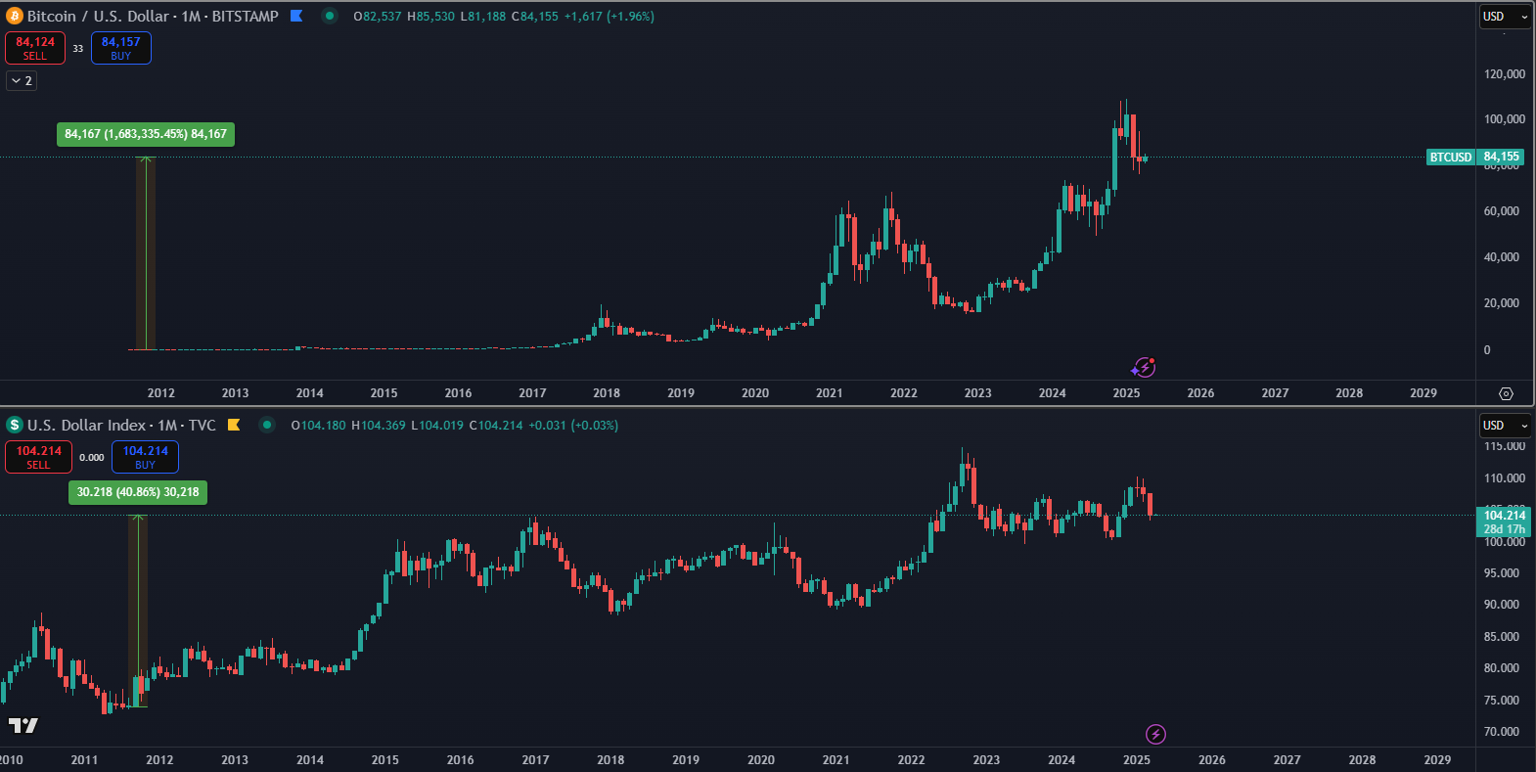Select the 30.218 (40.86%) measurement label

click(x=138, y=492)
